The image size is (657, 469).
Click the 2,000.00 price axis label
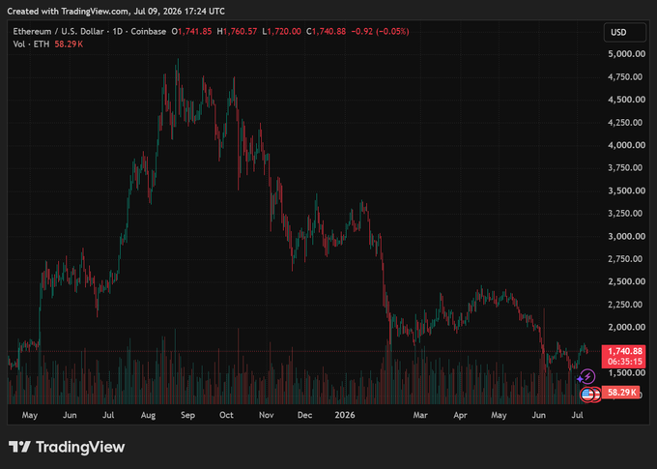tap(626, 327)
